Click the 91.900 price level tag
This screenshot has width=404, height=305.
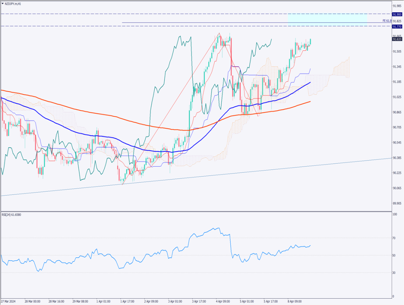click(x=397, y=14)
